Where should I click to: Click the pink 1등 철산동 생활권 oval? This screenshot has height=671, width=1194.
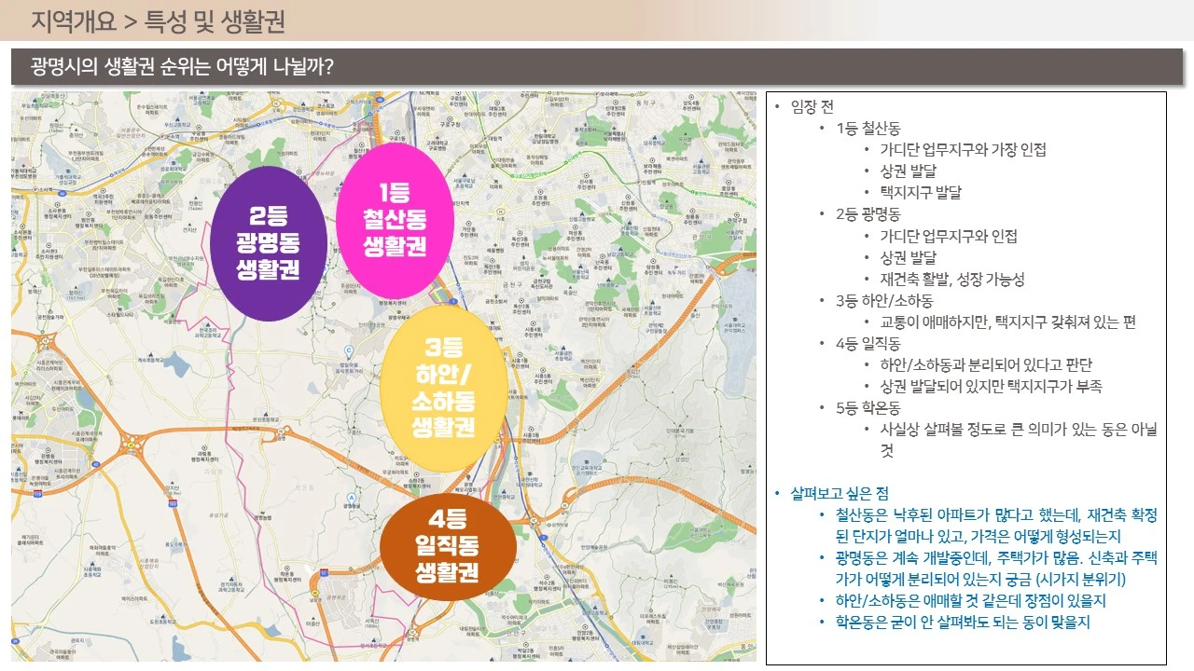pyautogui.click(x=395, y=221)
